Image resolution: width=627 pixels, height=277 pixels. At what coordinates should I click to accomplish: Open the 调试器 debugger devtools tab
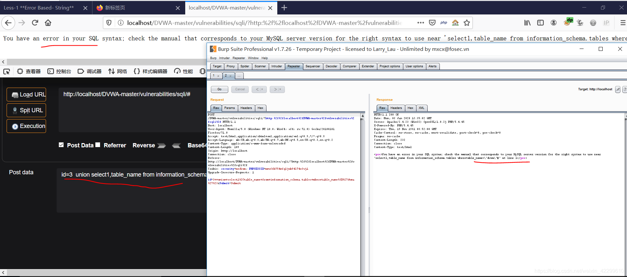tap(89, 71)
